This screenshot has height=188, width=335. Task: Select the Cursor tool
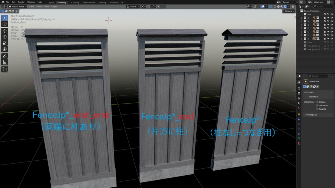(x=5, y=24)
